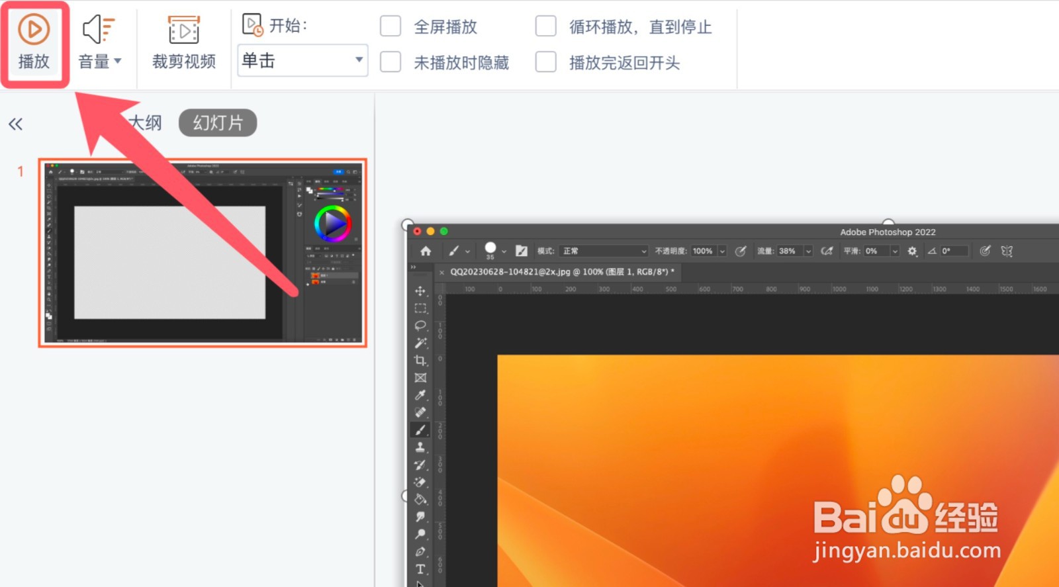This screenshot has width=1059, height=587.
Task: Open the 开始 start mode dropdown showing 单击
Action: pyautogui.click(x=302, y=61)
